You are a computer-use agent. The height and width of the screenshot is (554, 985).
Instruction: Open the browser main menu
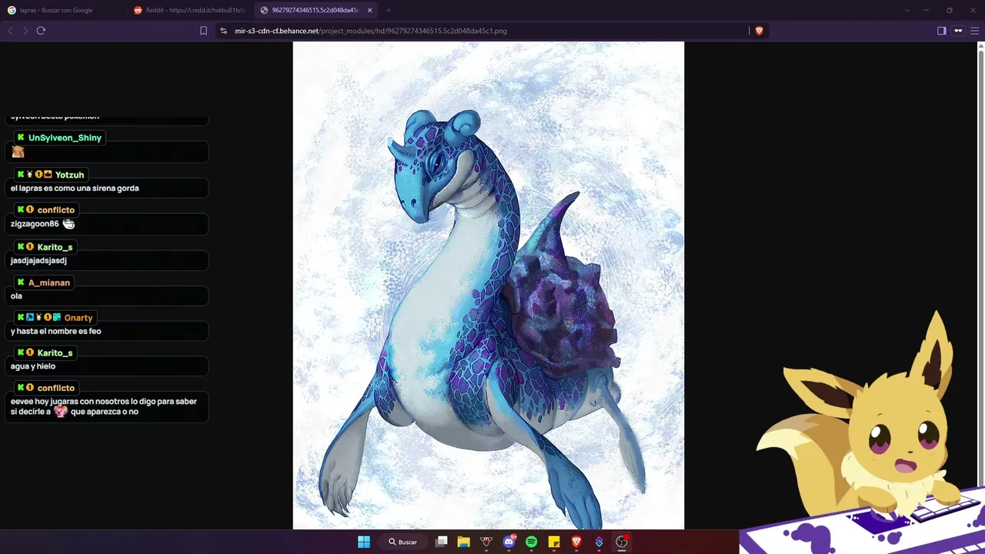tap(975, 31)
